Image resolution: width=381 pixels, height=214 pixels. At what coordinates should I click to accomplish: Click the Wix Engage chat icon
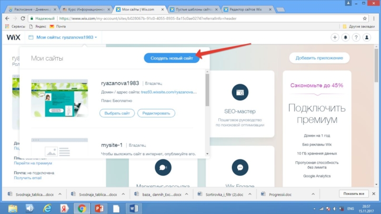240,167
